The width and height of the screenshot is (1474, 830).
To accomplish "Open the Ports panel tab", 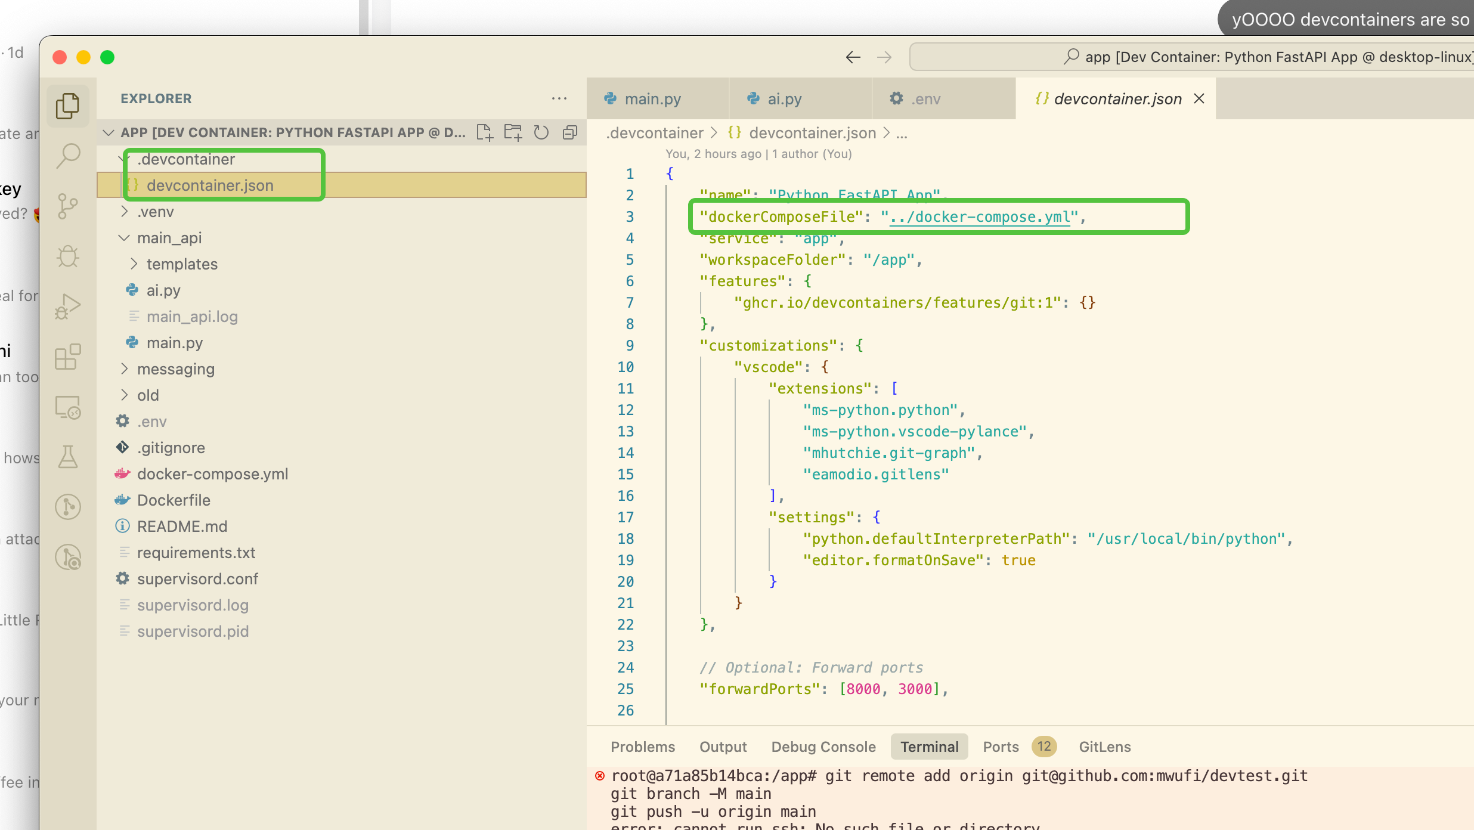I will (x=1001, y=747).
